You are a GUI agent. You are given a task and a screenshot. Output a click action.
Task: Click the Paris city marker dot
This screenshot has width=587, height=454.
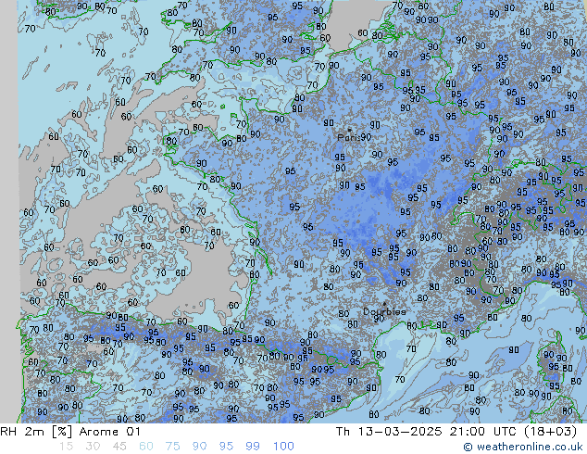[x=348, y=130]
